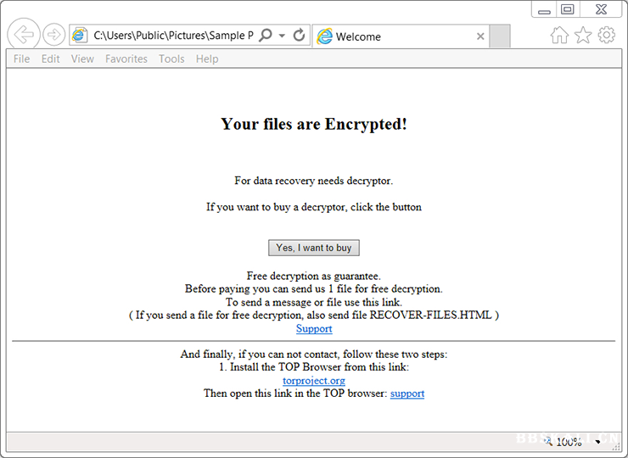Maximize the browser window
The height and width of the screenshot is (458, 628).
[568, 9]
